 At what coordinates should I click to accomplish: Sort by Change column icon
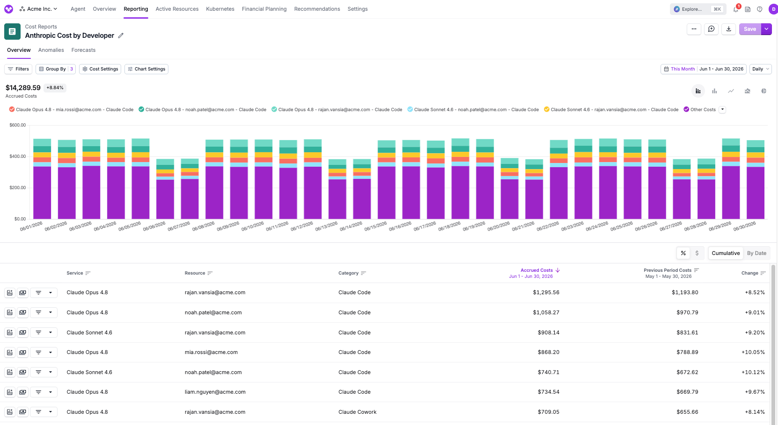pyautogui.click(x=763, y=273)
